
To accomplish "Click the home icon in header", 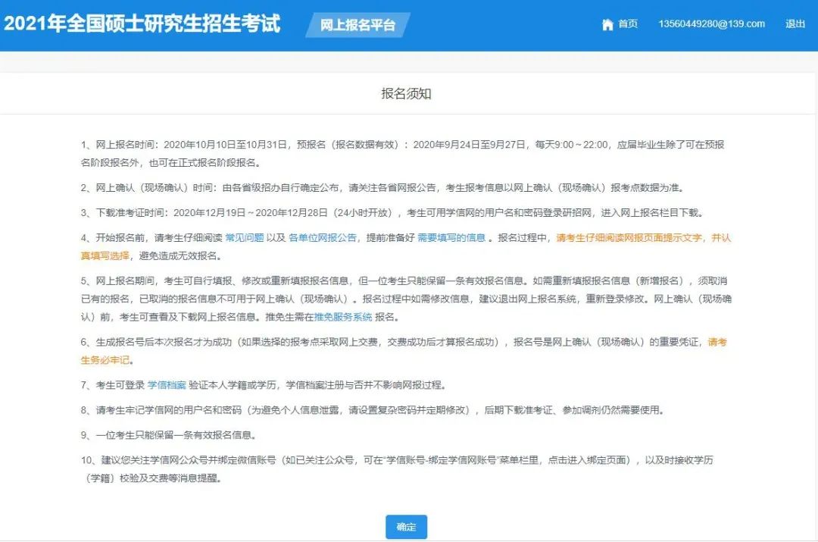I will (x=607, y=24).
